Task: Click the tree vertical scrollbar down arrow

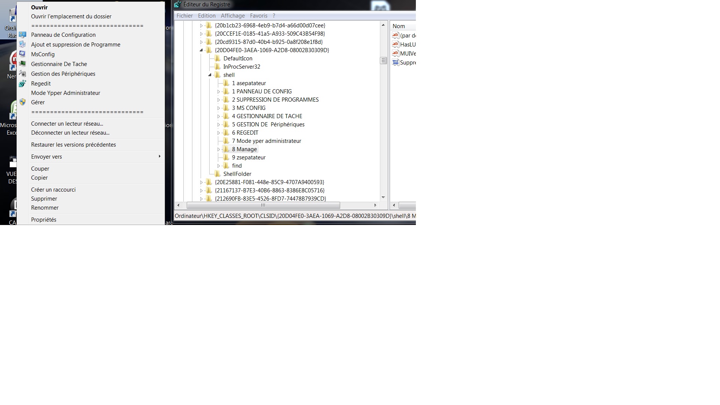Action: [x=383, y=197]
